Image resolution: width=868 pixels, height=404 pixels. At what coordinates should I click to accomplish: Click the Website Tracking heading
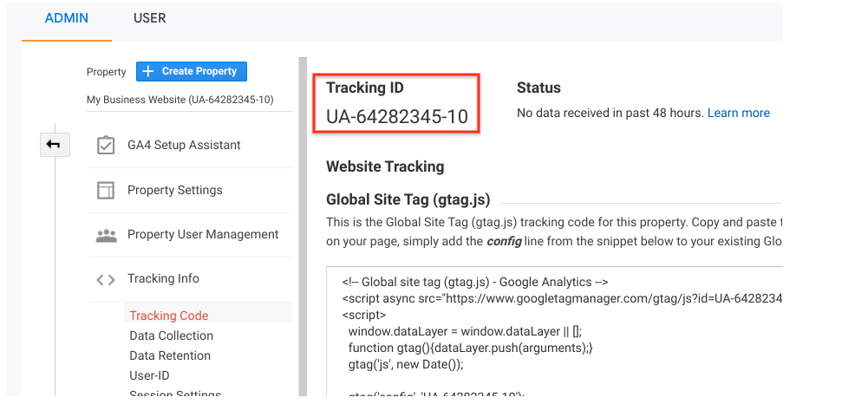pyautogui.click(x=385, y=166)
